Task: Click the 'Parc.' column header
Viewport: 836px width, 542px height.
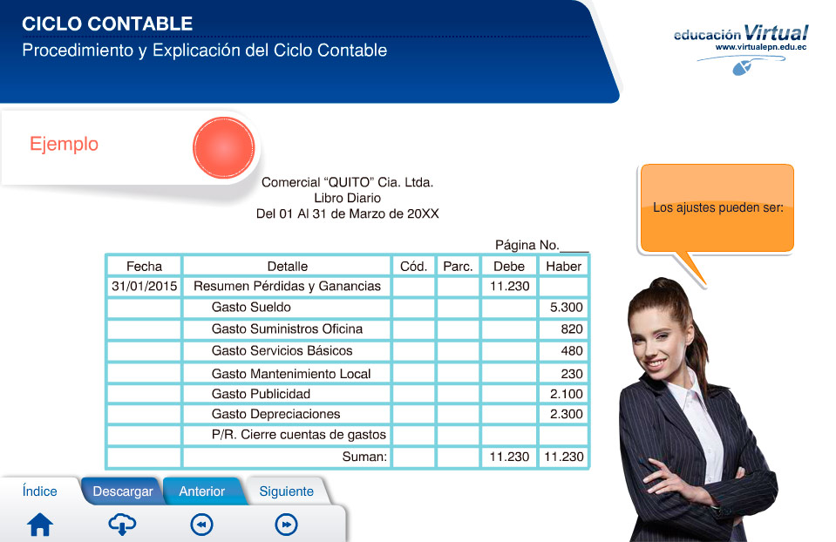Action: point(458,266)
